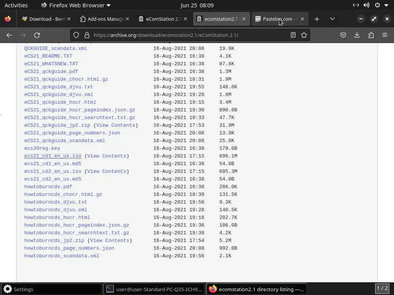Select Firefox directory listing taskbar entry

tap(256, 289)
